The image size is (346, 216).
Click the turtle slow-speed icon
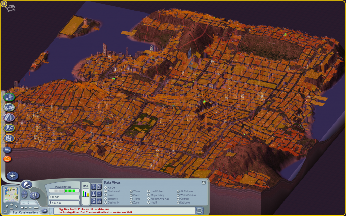(x=10, y=9)
